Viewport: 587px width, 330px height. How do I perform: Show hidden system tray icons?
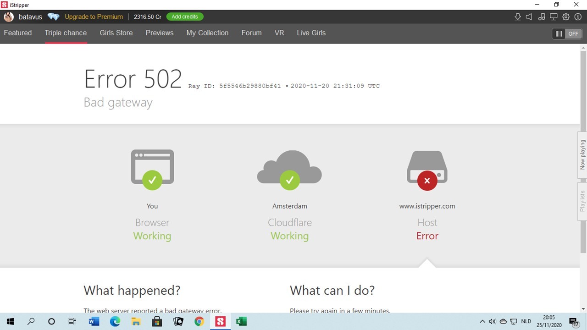point(482,322)
